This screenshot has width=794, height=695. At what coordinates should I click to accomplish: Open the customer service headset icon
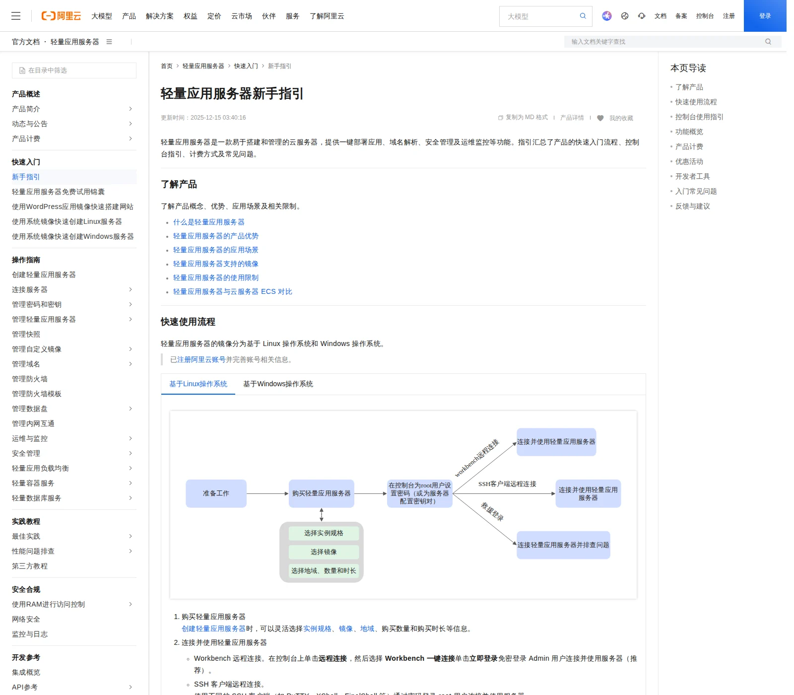tap(642, 16)
